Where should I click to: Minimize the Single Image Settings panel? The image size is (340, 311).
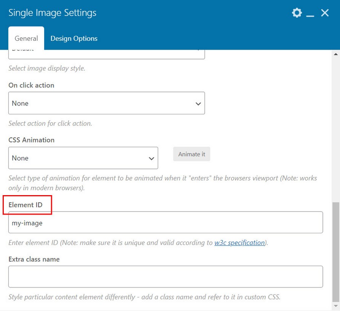tap(310, 14)
